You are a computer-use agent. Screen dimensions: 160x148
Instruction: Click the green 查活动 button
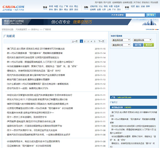(x=149, y=45)
